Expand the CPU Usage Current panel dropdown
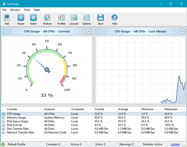 (x=89, y=31)
